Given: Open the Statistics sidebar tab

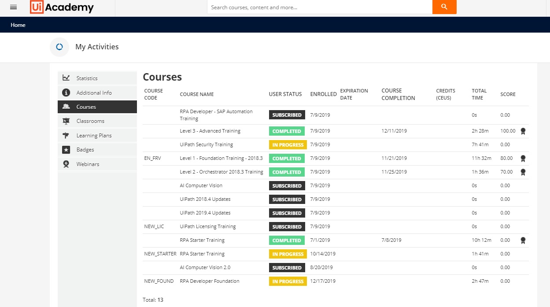Looking at the screenshot, I should coord(97,78).
